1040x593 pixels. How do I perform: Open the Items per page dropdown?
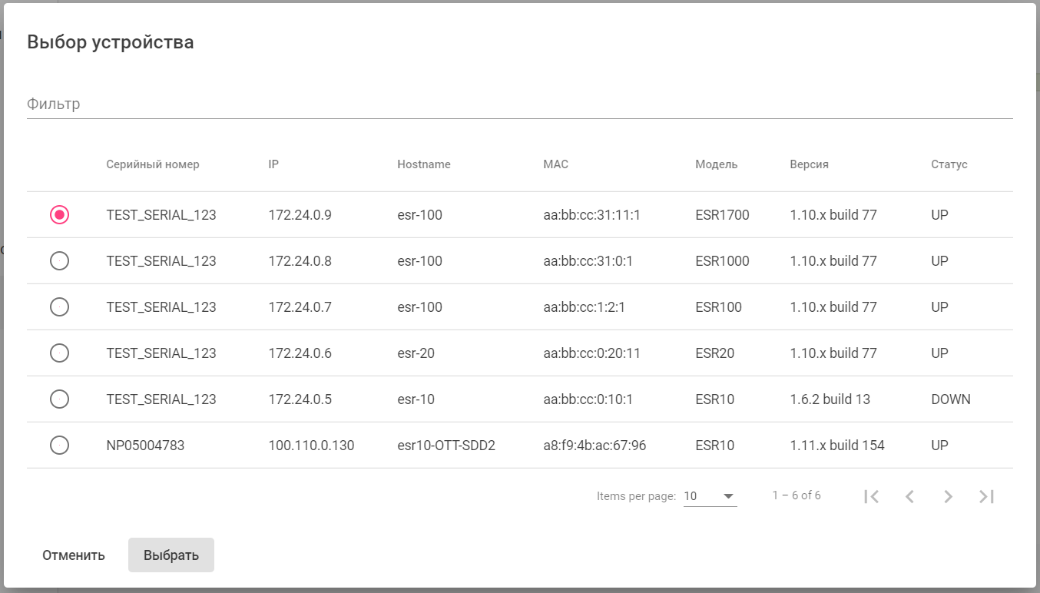[x=710, y=496]
